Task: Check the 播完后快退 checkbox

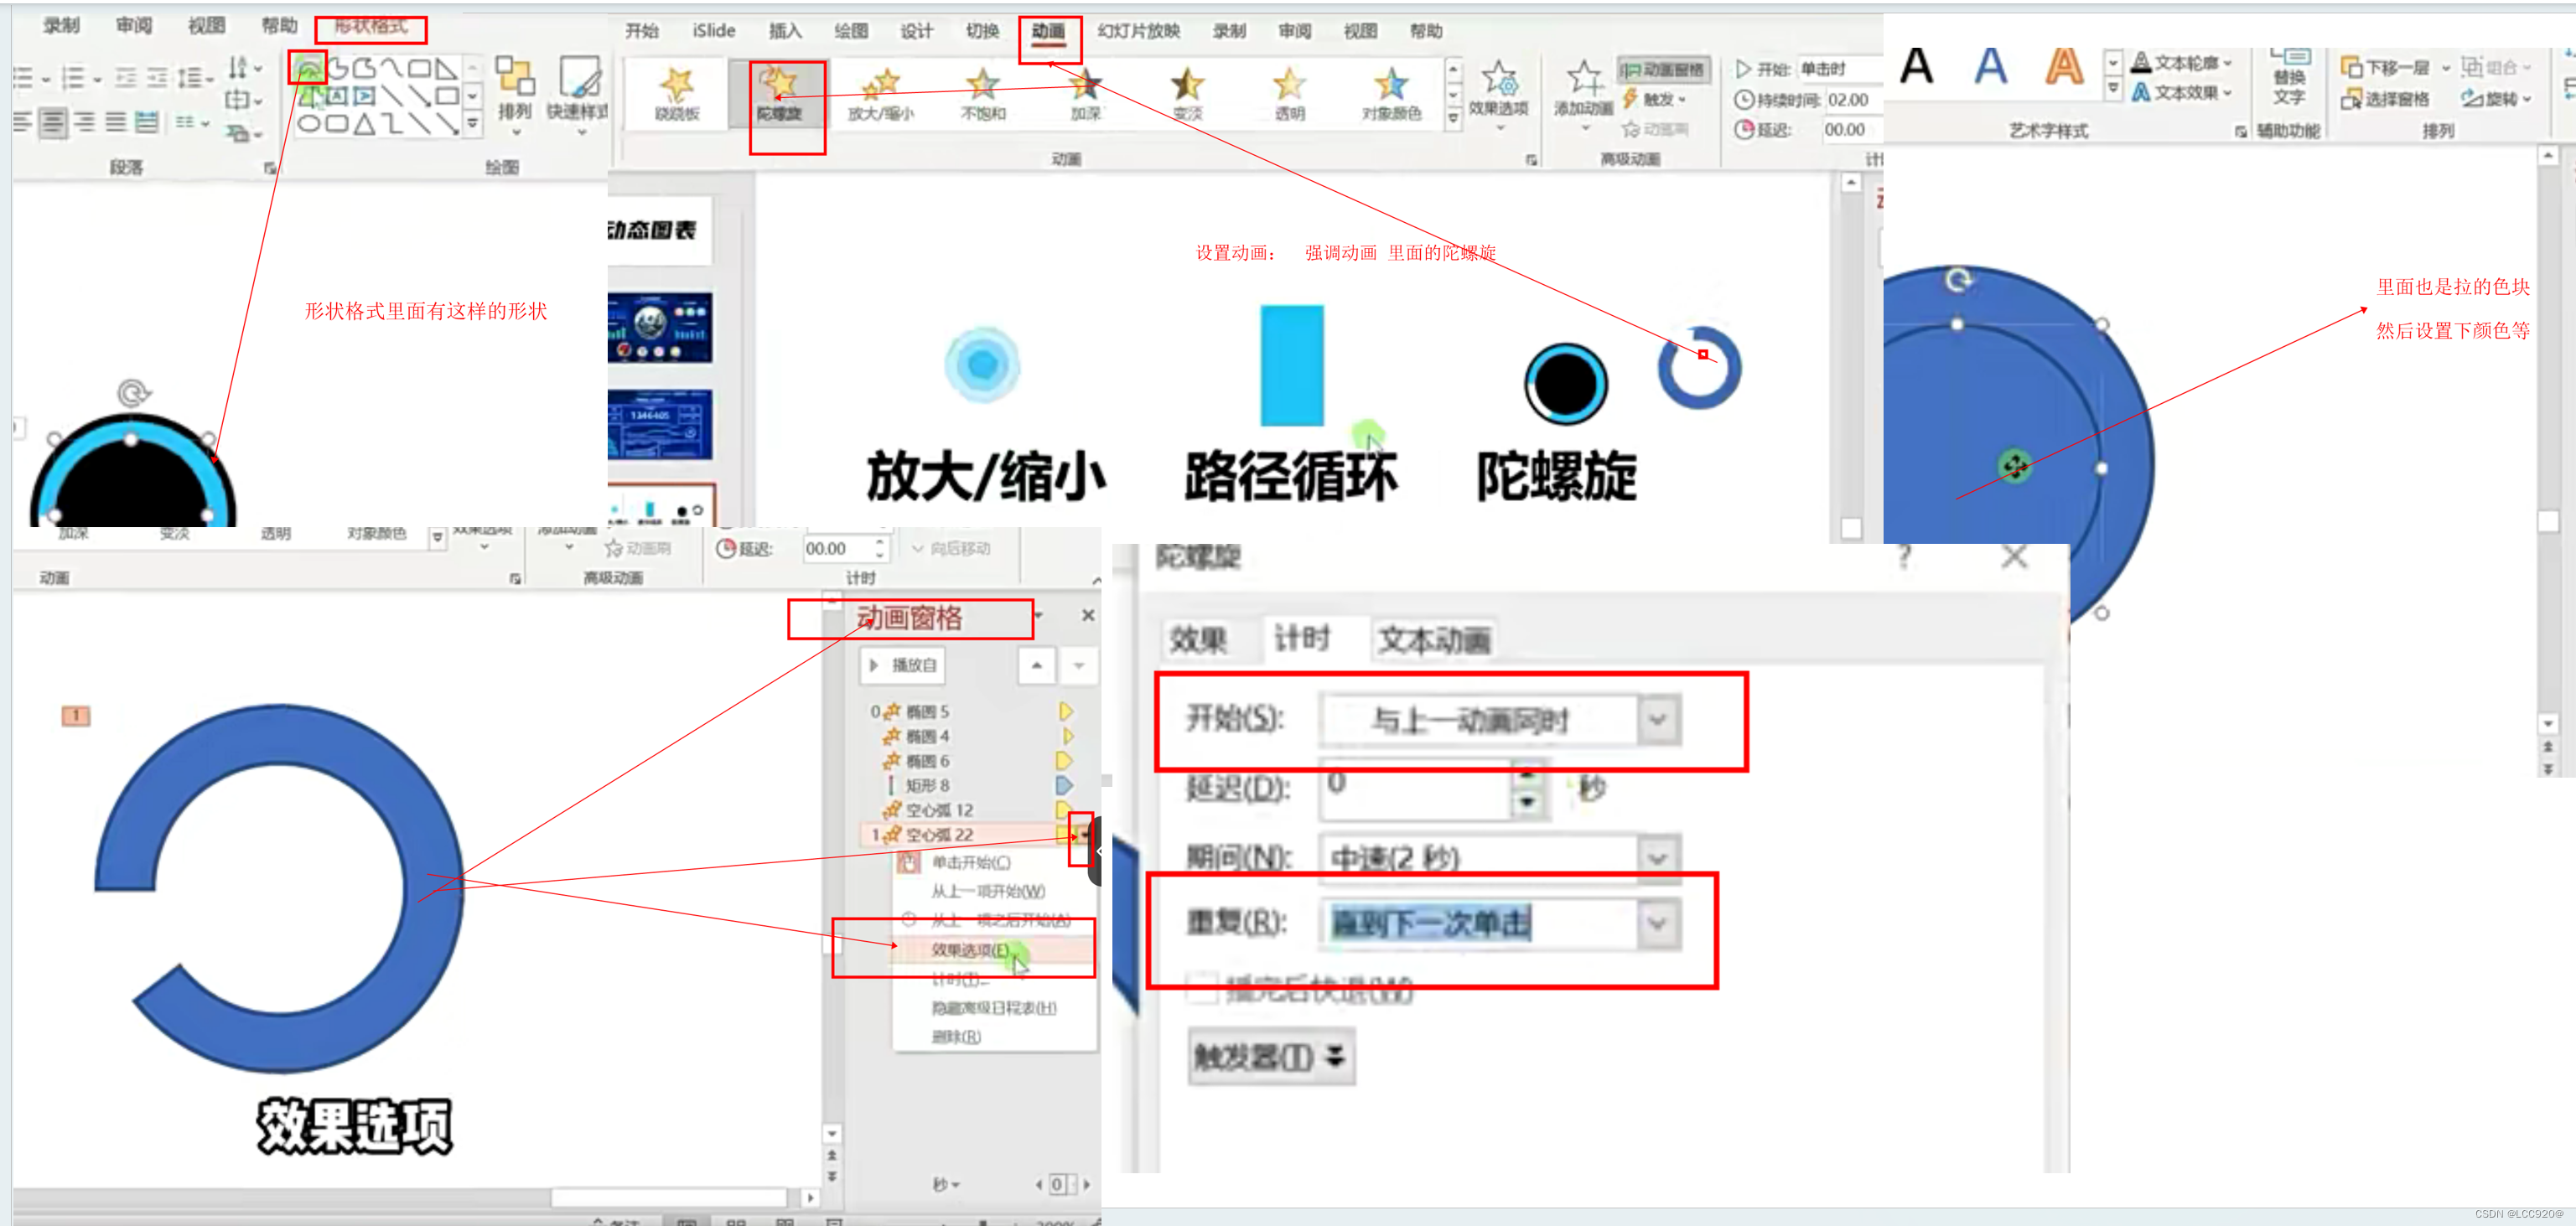Action: pyautogui.click(x=1202, y=988)
